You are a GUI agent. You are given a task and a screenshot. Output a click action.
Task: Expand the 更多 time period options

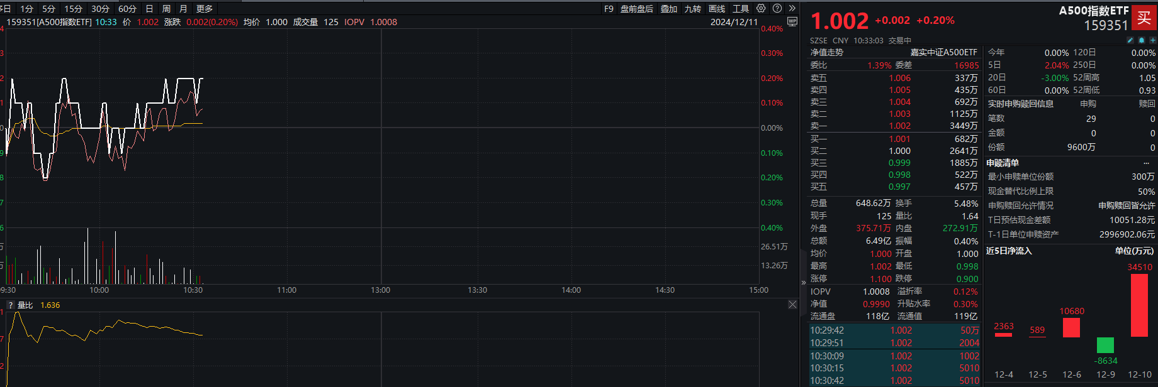coord(205,9)
